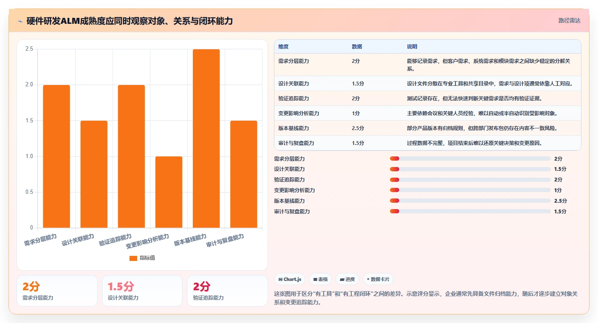Image resolution: width=598 pixels, height=323 pixels.
Task: Click the 审计与复盘能力 bar in chart
Action: (x=243, y=174)
